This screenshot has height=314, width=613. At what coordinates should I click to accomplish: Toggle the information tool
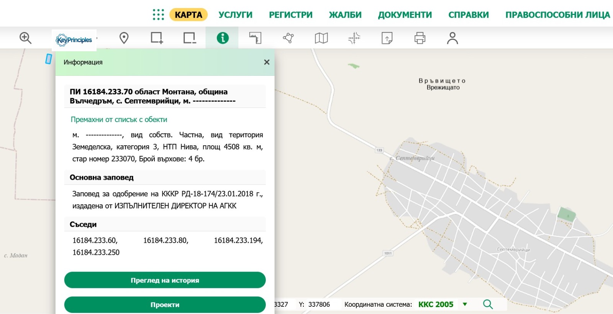coord(223,38)
